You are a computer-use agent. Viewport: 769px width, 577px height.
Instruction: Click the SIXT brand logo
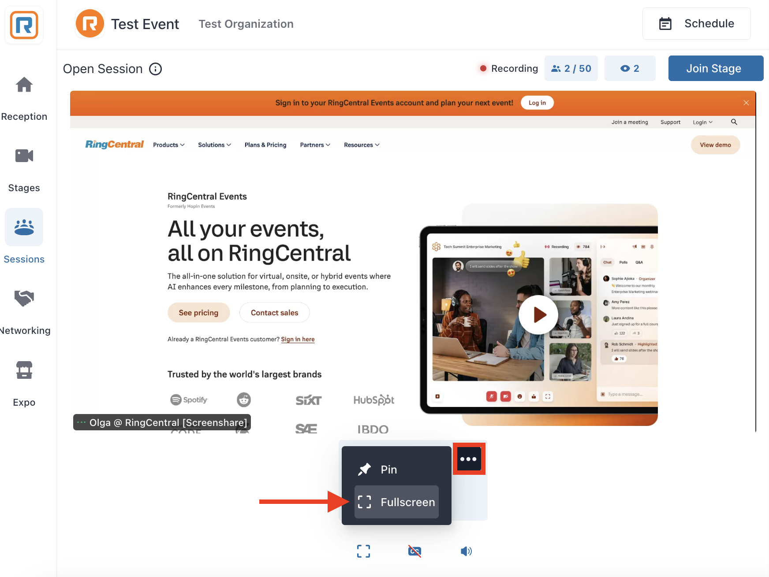pos(308,400)
